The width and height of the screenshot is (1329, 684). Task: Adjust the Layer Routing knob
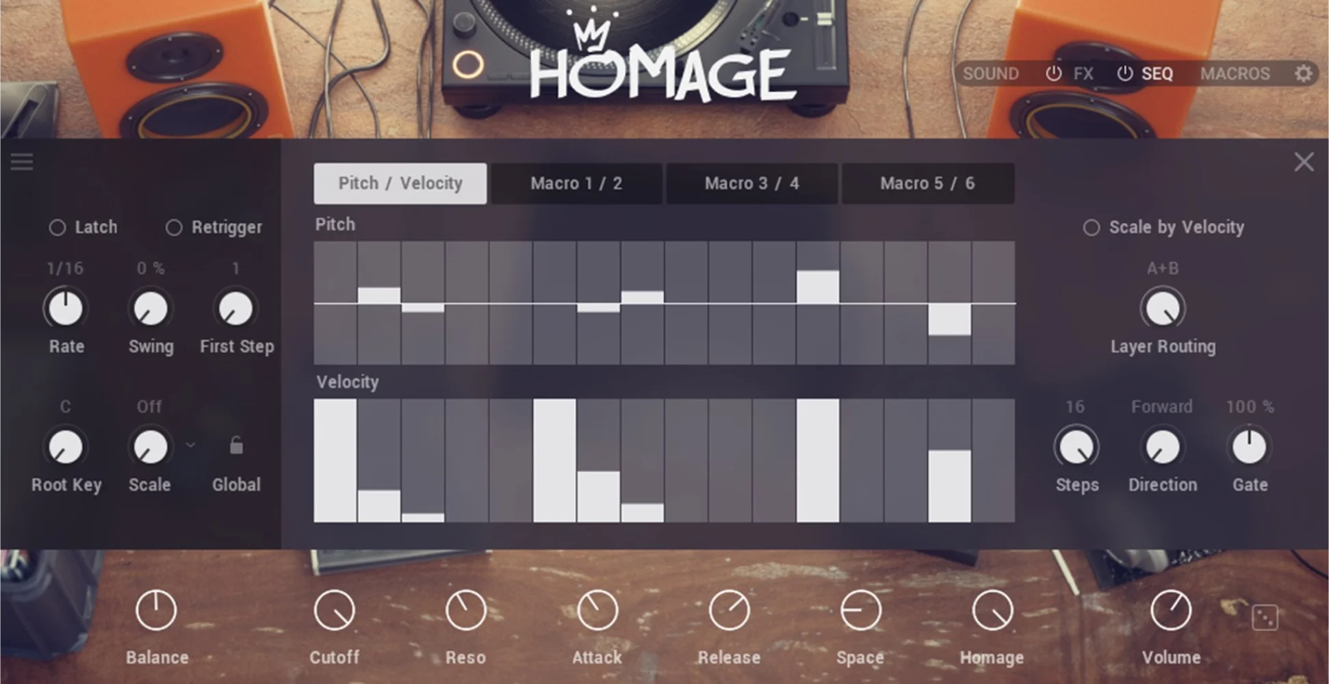click(1162, 306)
